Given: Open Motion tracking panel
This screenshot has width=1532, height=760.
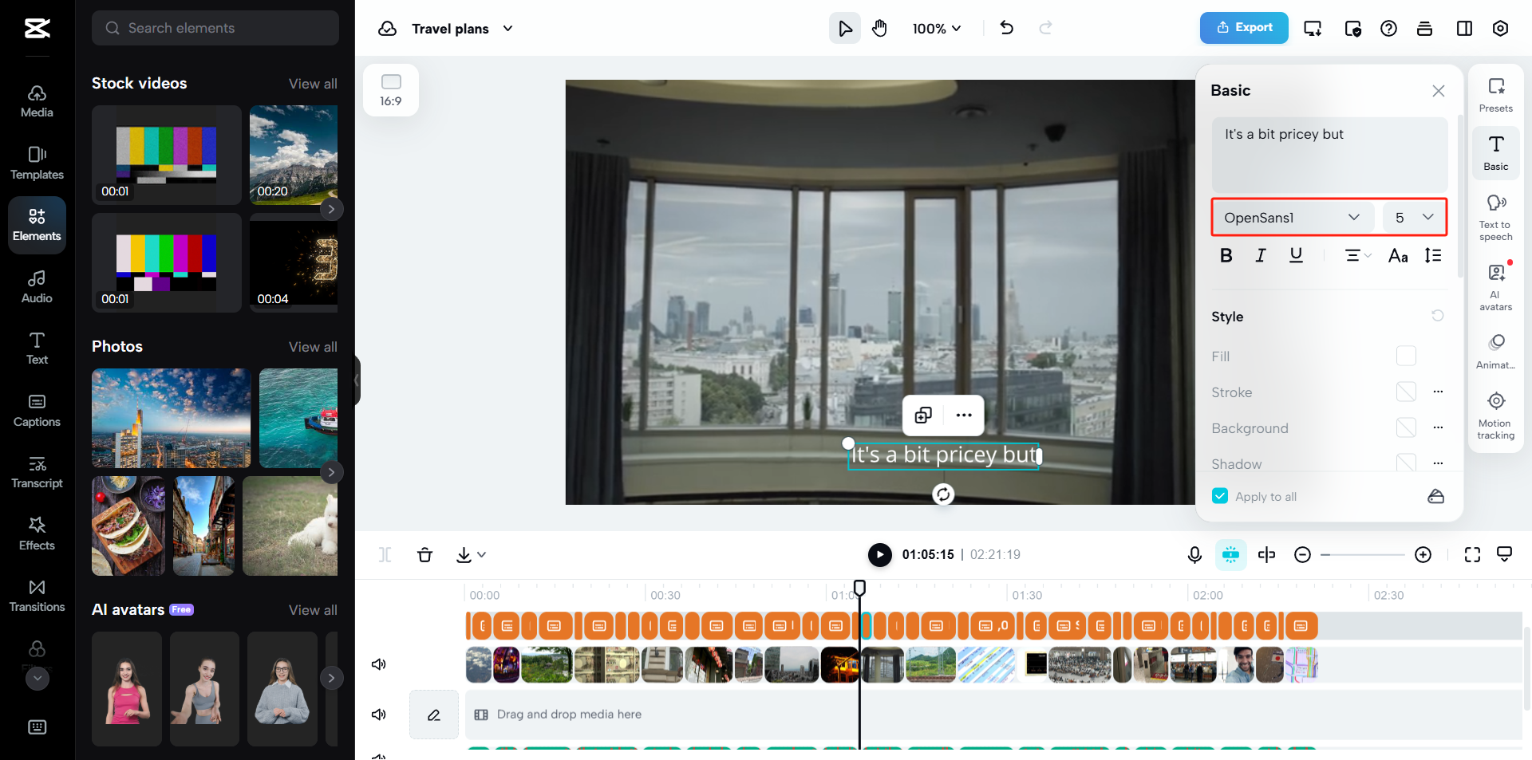Looking at the screenshot, I should pos(1496,415).
